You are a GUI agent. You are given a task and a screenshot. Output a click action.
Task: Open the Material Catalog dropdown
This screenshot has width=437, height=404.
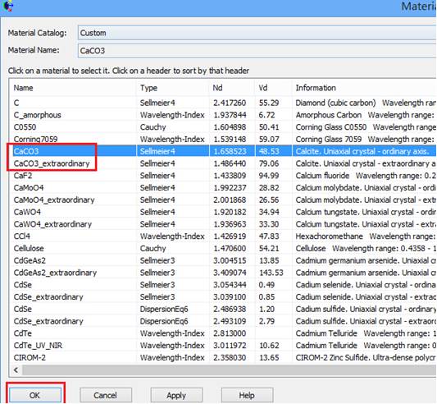pos(257,33)
